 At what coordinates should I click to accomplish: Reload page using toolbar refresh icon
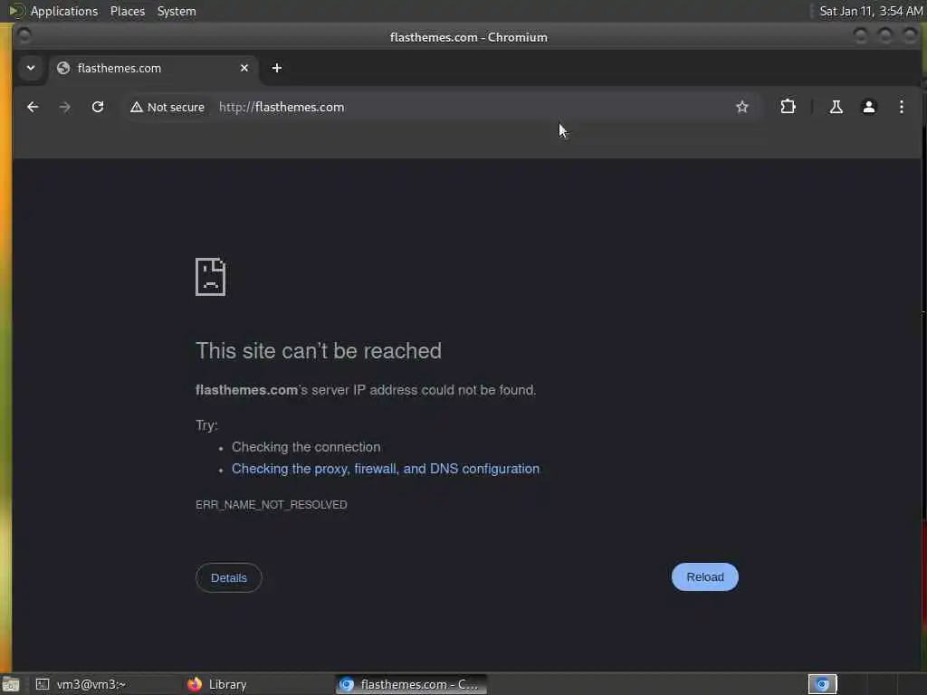[98, 107]
